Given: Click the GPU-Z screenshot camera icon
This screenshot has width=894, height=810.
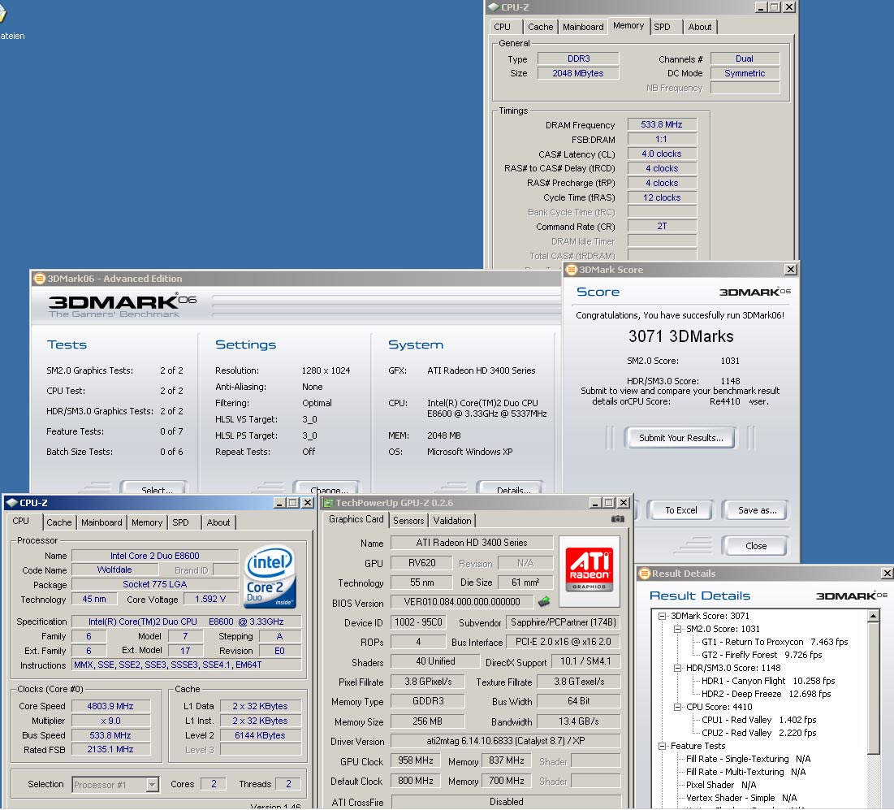Looking at the screenshot, I should [617, 519].
